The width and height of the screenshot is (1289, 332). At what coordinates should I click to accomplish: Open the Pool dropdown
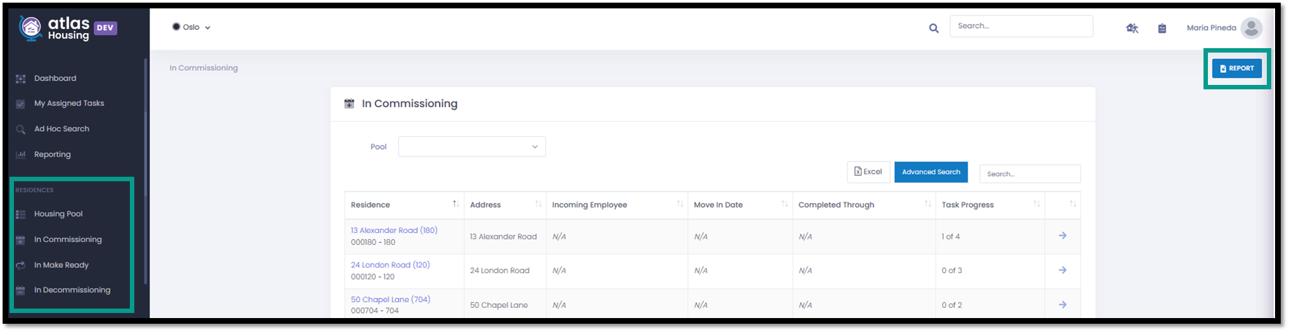click(472, 146)
